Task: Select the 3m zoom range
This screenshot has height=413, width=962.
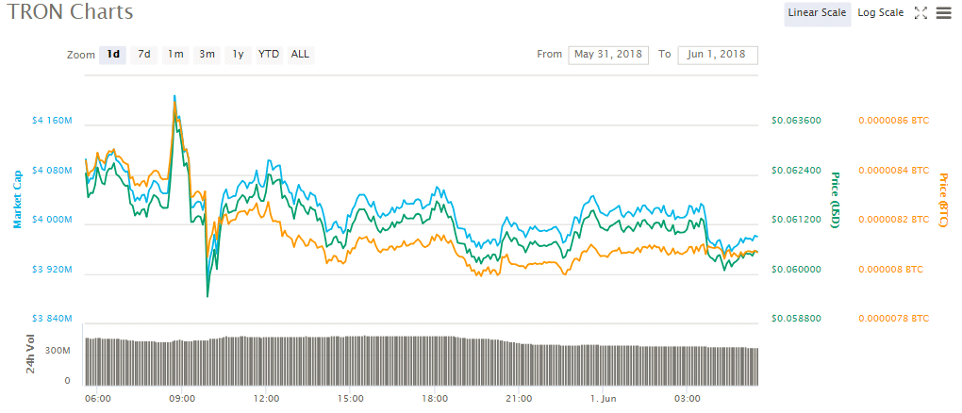Action: (207, 54)
